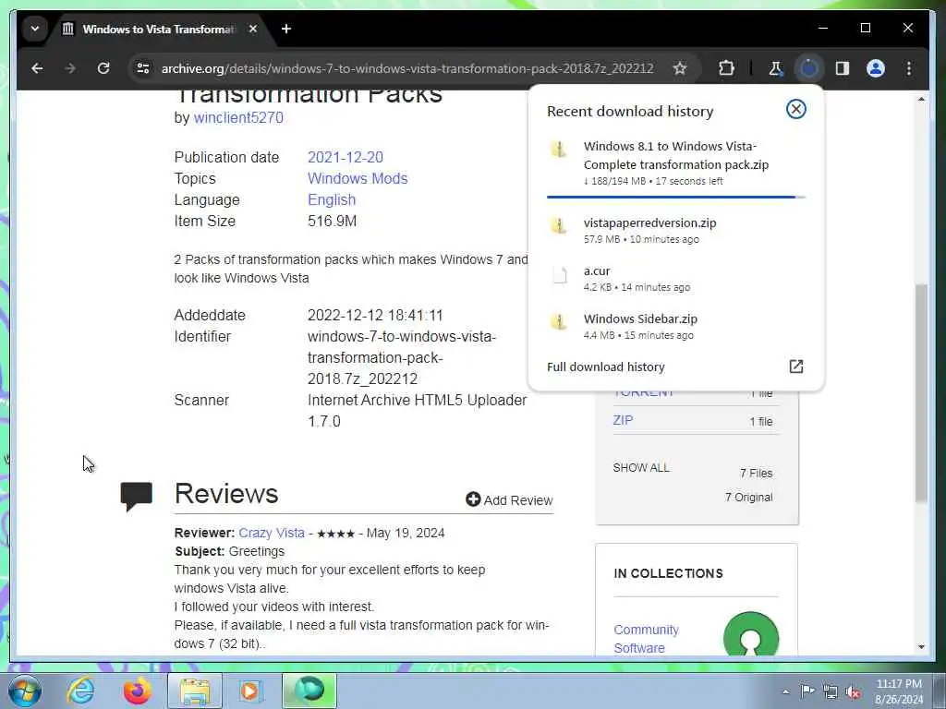Open the Chrome profile avatar
This screenshot has width=946, height=709.
pyautogui.click(x=876, y=68)
